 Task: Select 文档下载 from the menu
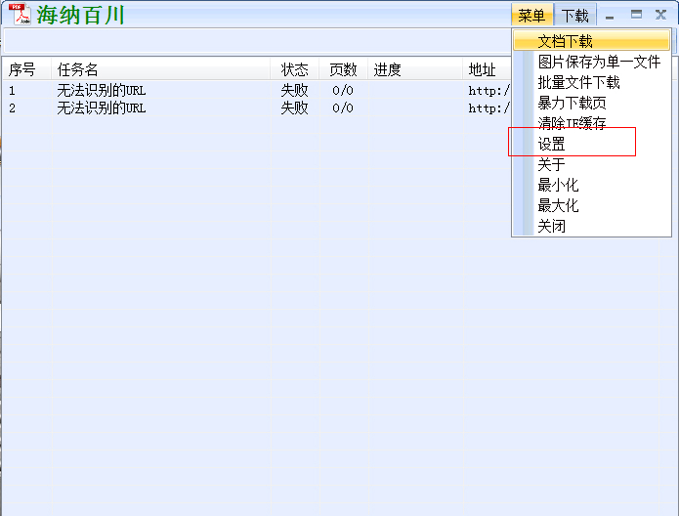tap(565, 41)
